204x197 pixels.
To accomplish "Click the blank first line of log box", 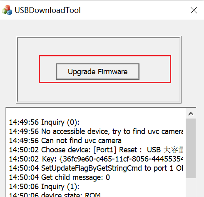I will pos(96,114).
